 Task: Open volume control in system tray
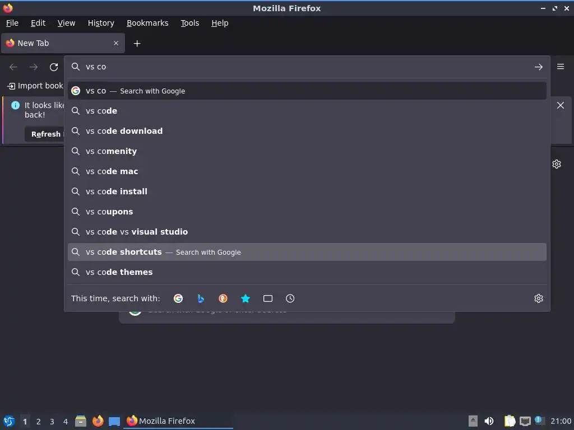tap(489, 421)
